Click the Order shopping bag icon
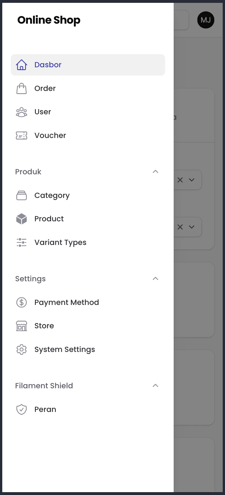The width and height of the screenshot is (225, 495). pyautogui.click(x=21, y=88)
